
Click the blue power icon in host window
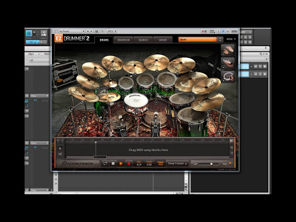point(29,33)
